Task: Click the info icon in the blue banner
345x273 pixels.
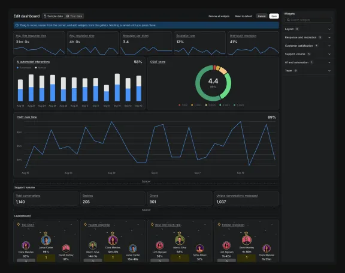Action: pyautogui.click(x=17, y=25)
